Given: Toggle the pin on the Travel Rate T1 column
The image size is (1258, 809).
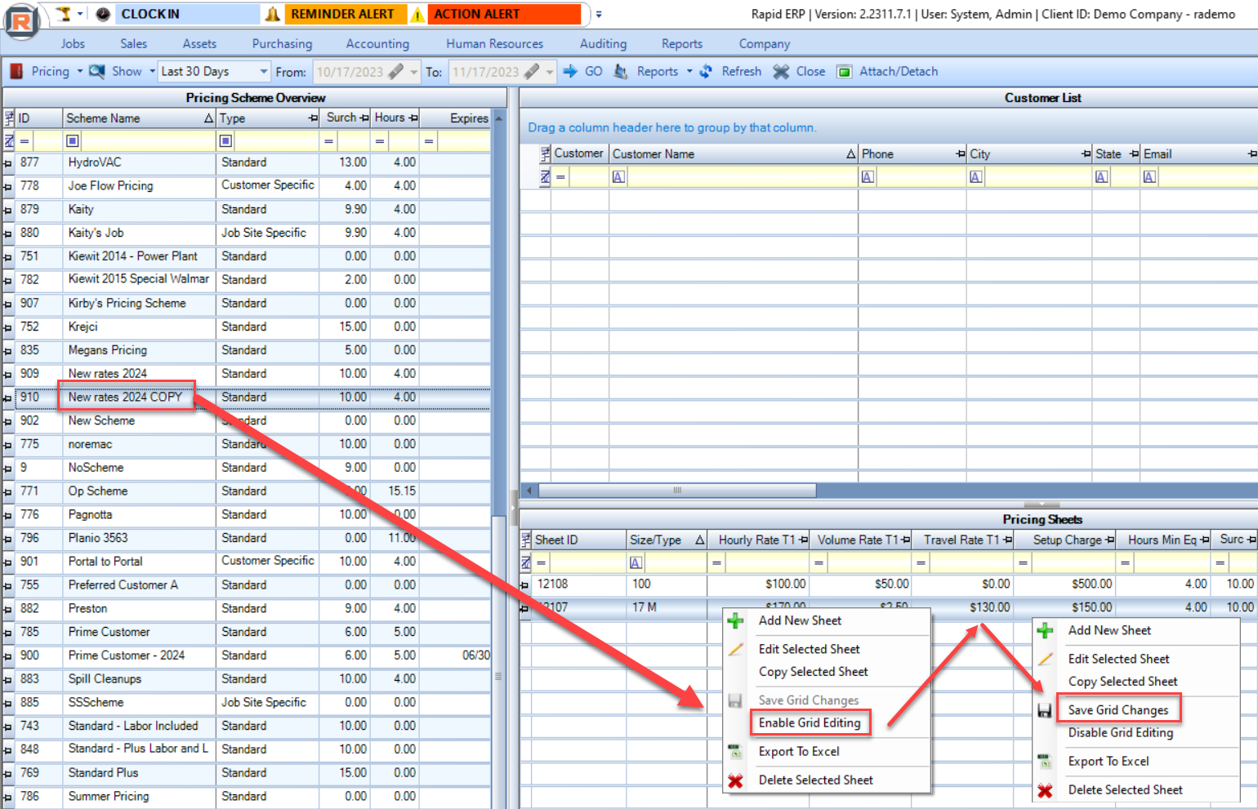Looking at the screenshot, I should click(1007, 540).
